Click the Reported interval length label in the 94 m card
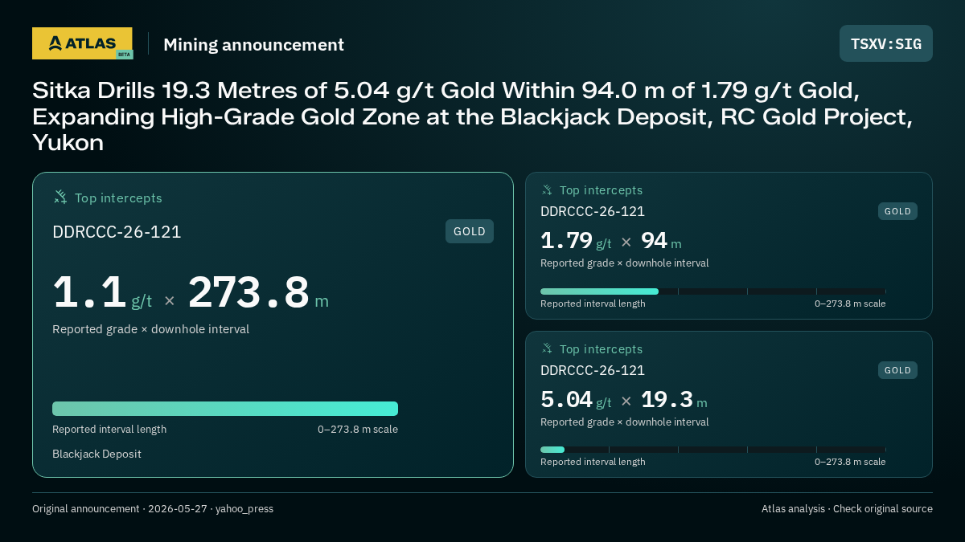 click(x=593, y=304)
